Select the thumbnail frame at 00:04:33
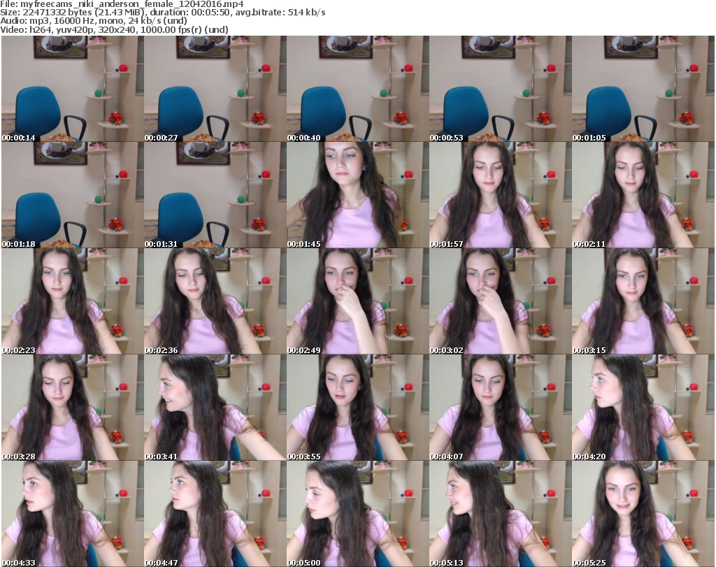 click(72, 514)
